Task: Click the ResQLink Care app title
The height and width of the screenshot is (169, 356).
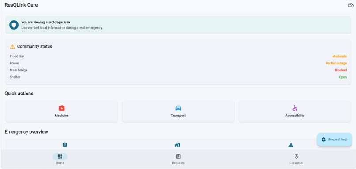Action: pos(21,5)
